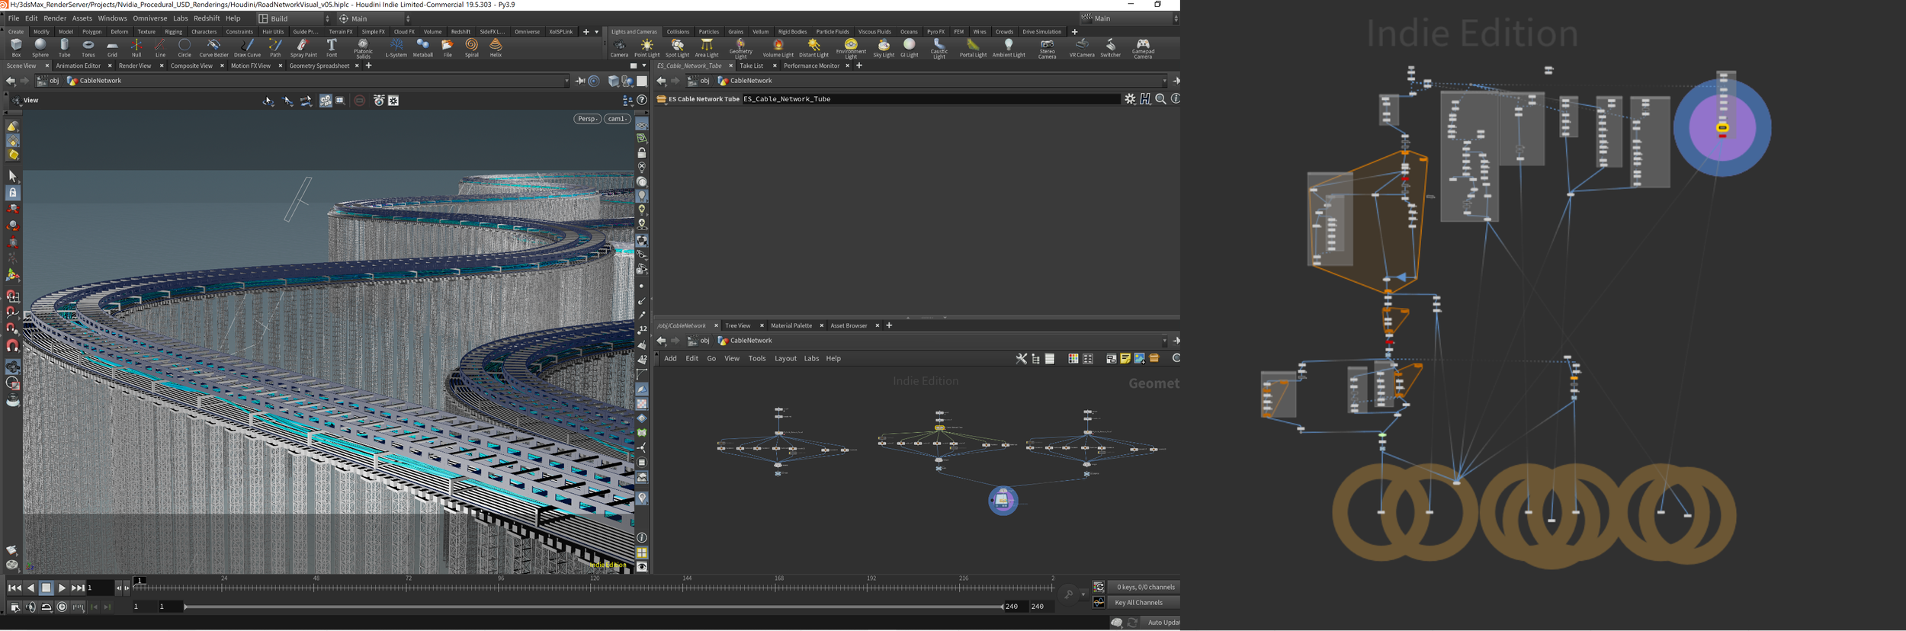
Task: Add an Area Light
Action: (707, 48)
